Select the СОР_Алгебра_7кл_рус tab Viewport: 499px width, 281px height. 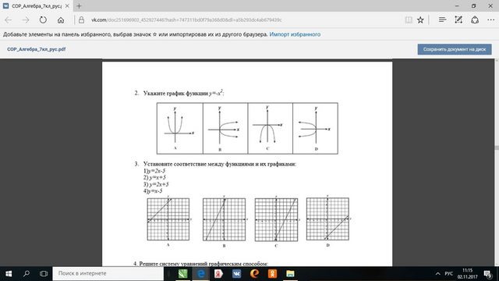coord(37,5)
